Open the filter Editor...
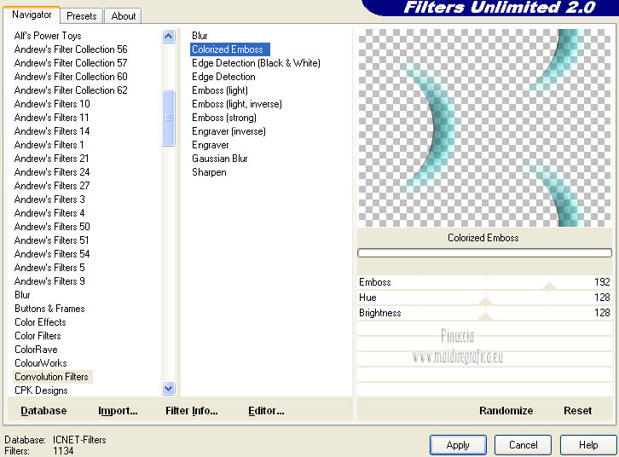 (x=266, y=411)
